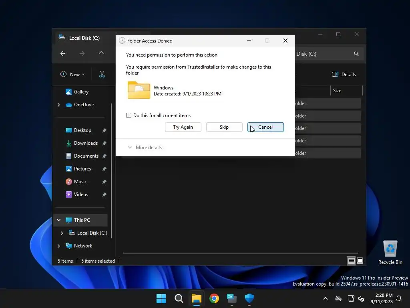
Task: Click the Try Again button
Action: [x=183, y=127]
